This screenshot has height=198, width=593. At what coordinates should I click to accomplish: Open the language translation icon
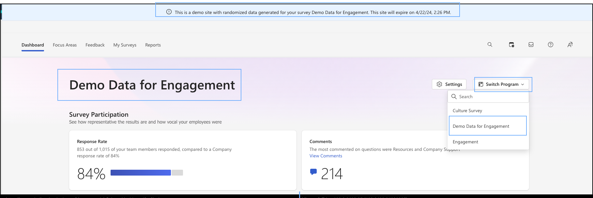point(570,45)
